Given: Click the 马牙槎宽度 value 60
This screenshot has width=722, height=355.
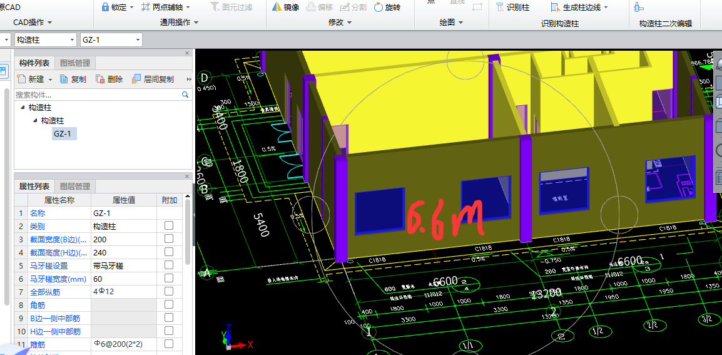Looking at the screenshot, I should (x=124, y=279).
